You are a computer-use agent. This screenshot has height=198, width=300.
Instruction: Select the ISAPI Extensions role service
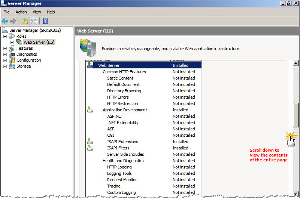122,142
